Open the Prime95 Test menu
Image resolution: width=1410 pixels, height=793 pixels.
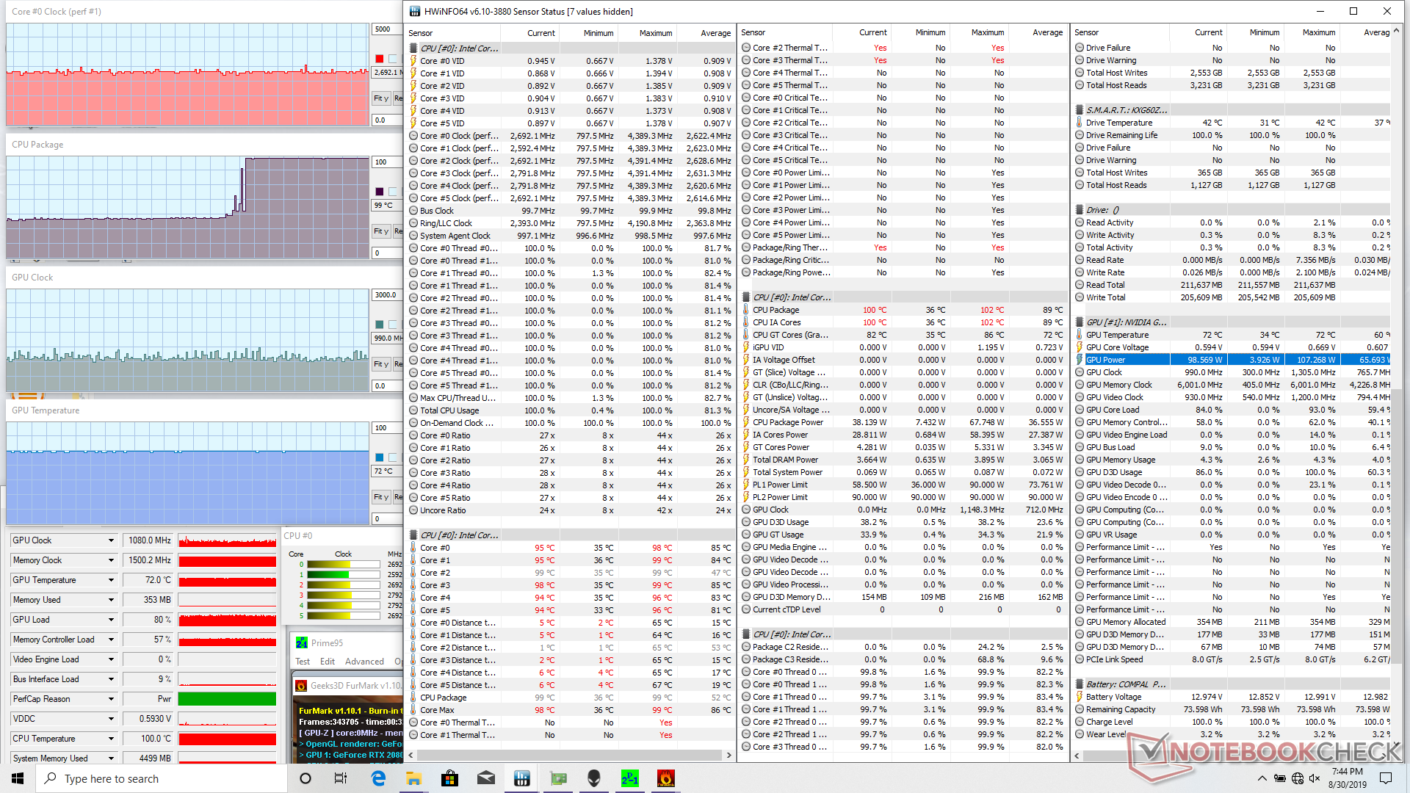[x=303, y=662]
